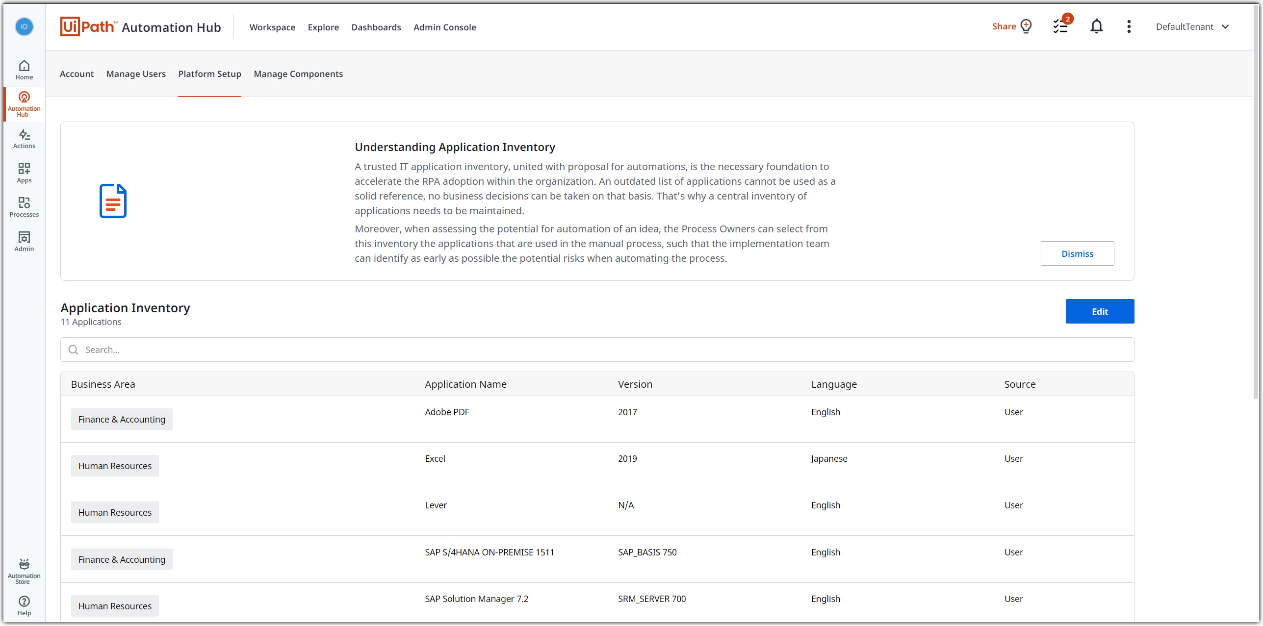Click the Version column header

point(635,384)
